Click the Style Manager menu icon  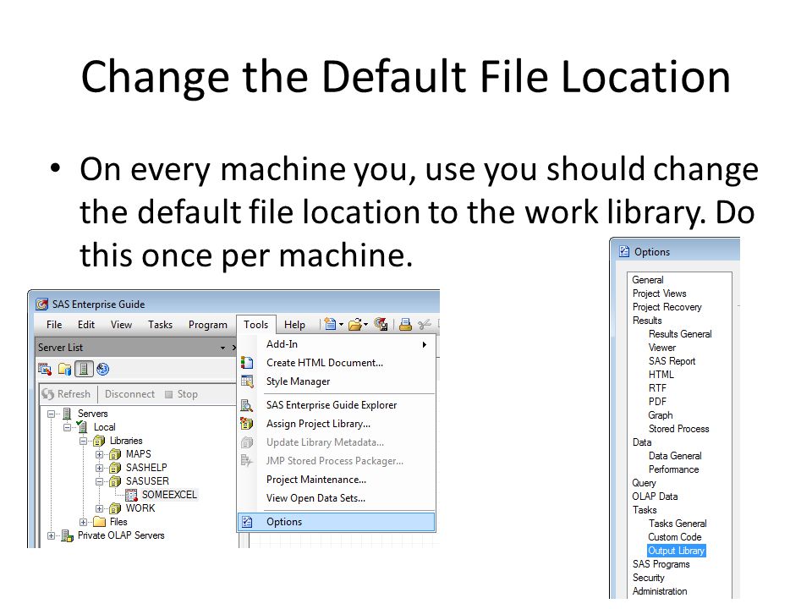click(x=247, y=381)
